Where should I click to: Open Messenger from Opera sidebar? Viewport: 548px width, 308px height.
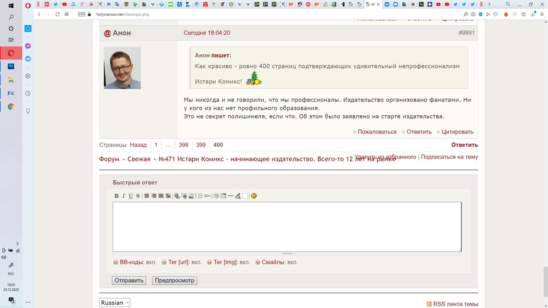click(x=28, y=46)
